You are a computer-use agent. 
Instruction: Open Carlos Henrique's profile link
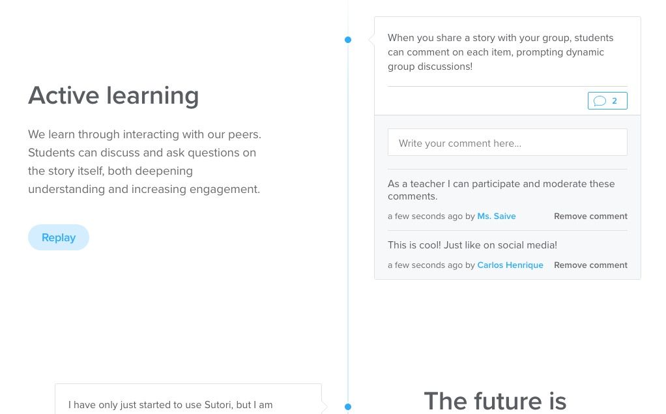click(510, 265)
